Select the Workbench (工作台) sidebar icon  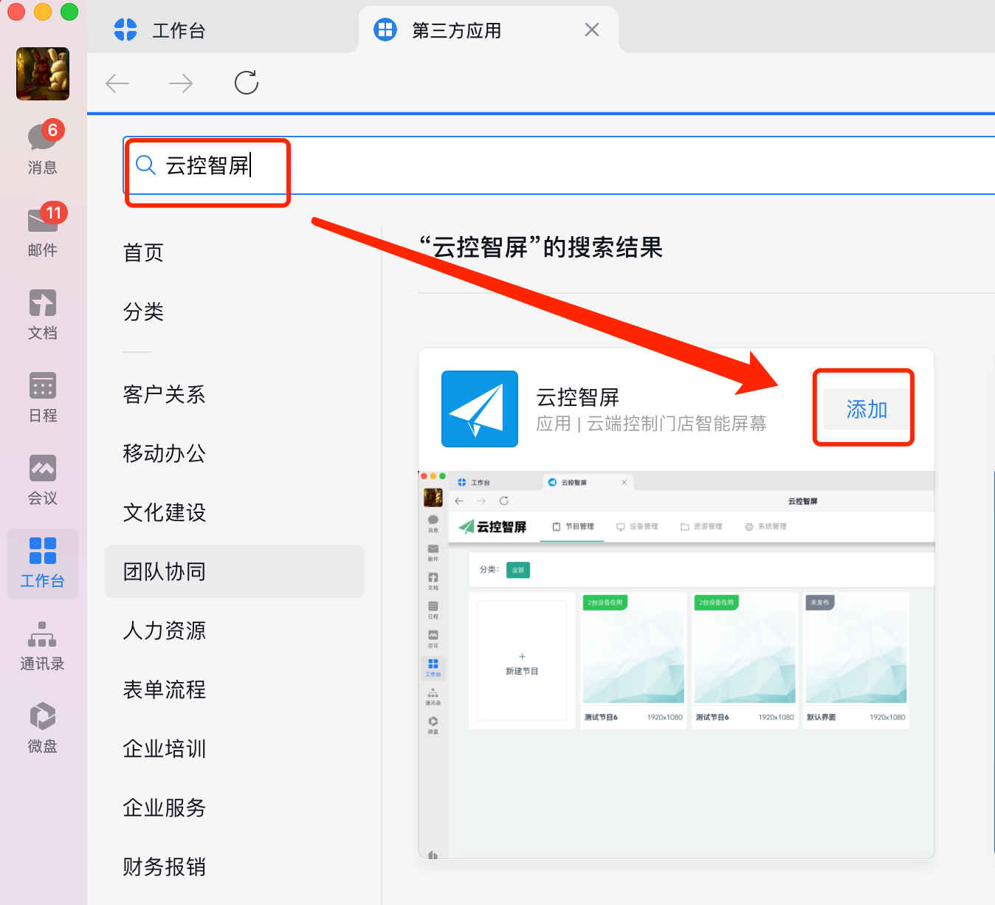tap(43, 562)
